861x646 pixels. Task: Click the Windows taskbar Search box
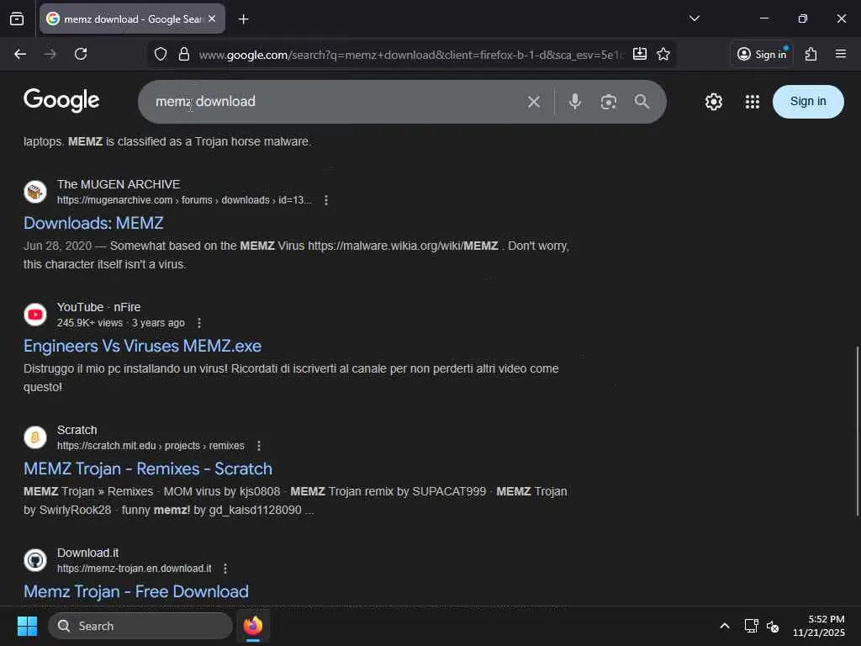[140, 626]
